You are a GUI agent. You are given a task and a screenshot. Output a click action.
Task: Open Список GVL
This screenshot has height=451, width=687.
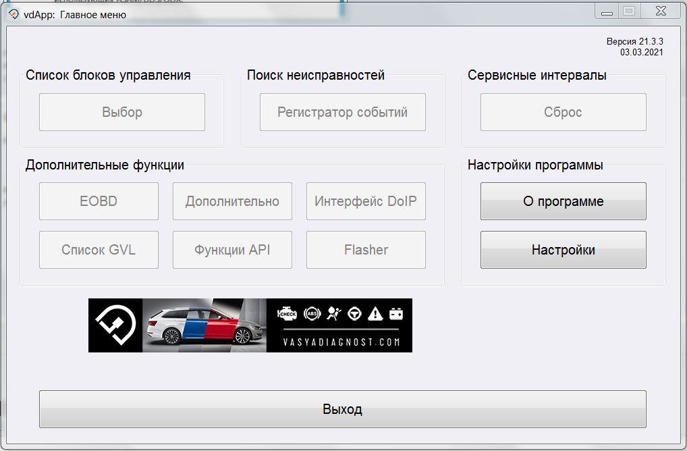tap(99, 250)
